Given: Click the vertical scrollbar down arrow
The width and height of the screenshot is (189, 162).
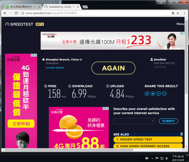Looking at the screenshot, I should [186, 147].
